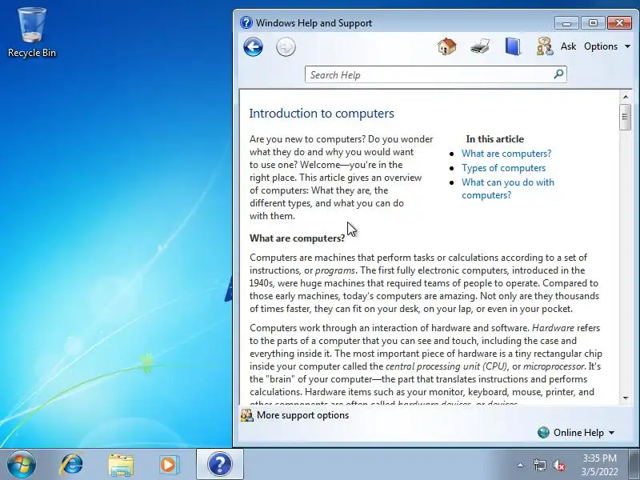Open Help and Support home (house icon)
The image size is (640, 480).
(x=447, y=46)
